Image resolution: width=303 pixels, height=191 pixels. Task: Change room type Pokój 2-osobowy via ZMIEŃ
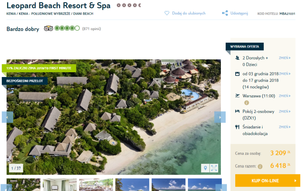pyautogui.click(x=284, y=111)
